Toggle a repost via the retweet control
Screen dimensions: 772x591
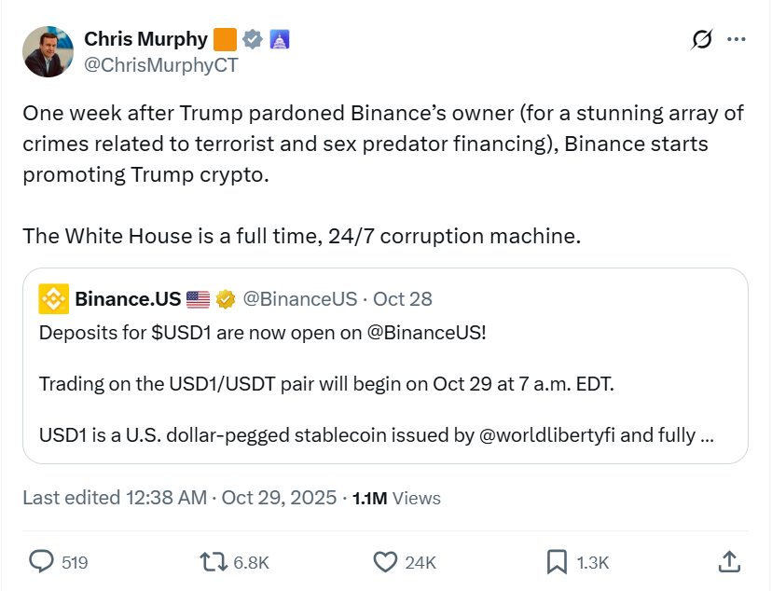pyautogui.click(x=214, y=562)
